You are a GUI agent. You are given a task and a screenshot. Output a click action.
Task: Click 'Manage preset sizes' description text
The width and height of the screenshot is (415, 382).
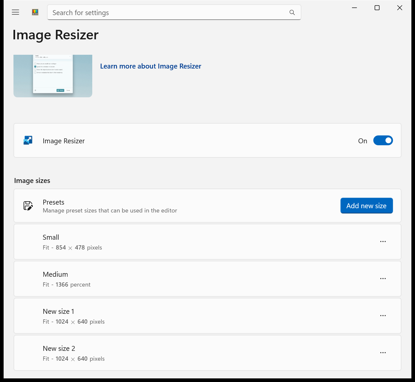coord(110,211)
